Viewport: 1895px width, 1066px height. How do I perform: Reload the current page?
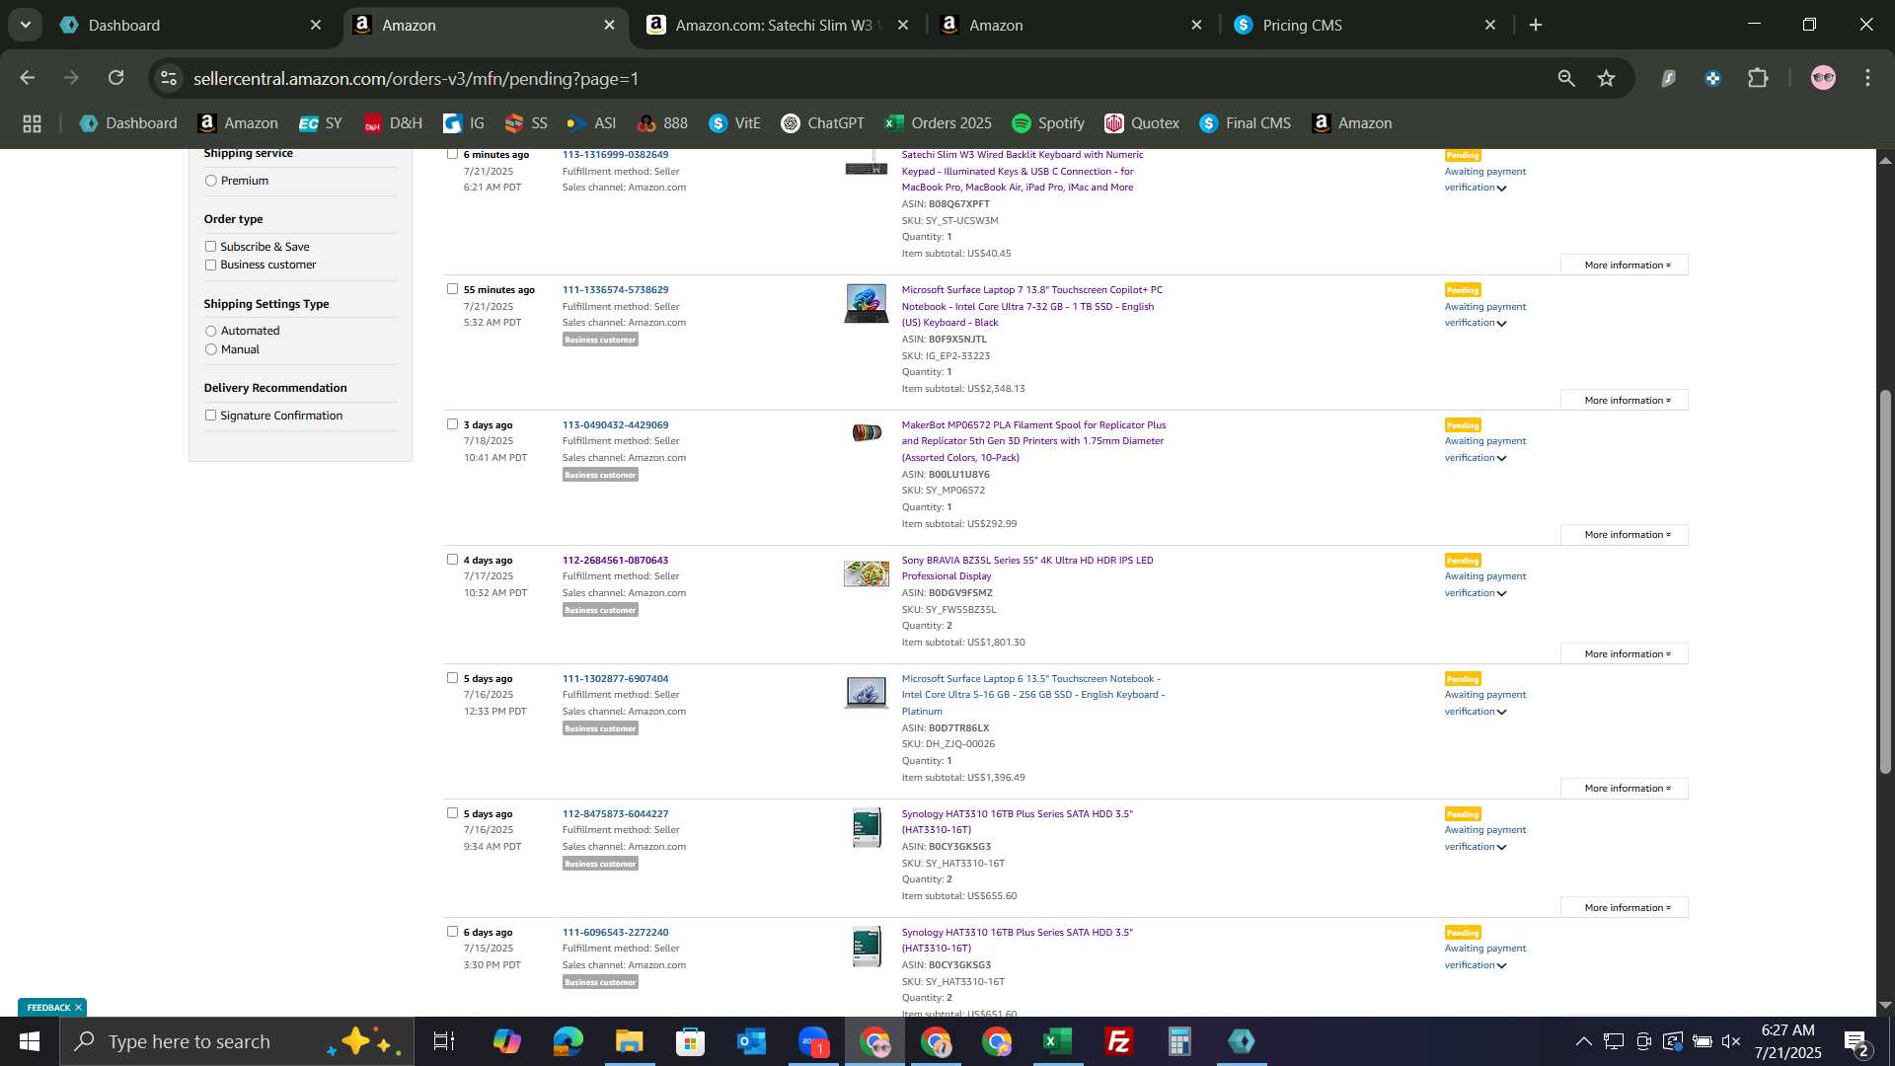point(116,78)
